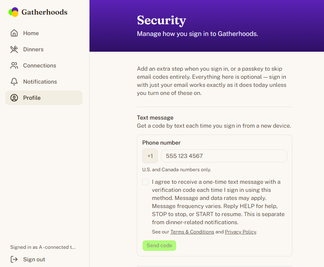This screenshot has width=324, height=267.
Task: Click the +1 country code box
Action: [150, 156]
